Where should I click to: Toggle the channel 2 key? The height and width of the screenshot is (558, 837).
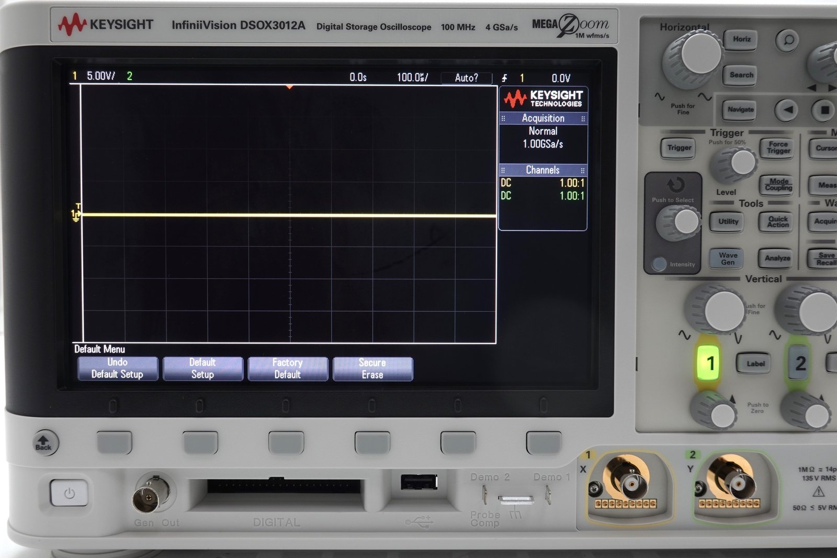799,363
